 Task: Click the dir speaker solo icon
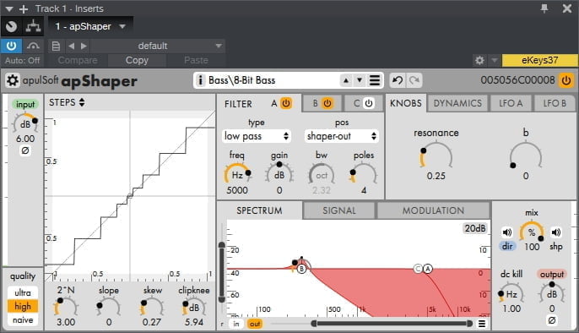point(507,232)
